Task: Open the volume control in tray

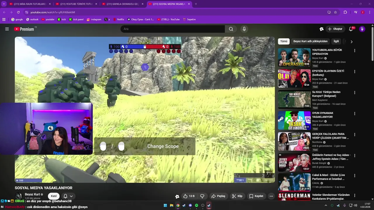Action: tap(356, 205)
